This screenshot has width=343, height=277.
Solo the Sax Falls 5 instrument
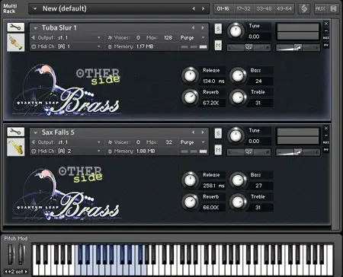(218, 133)
